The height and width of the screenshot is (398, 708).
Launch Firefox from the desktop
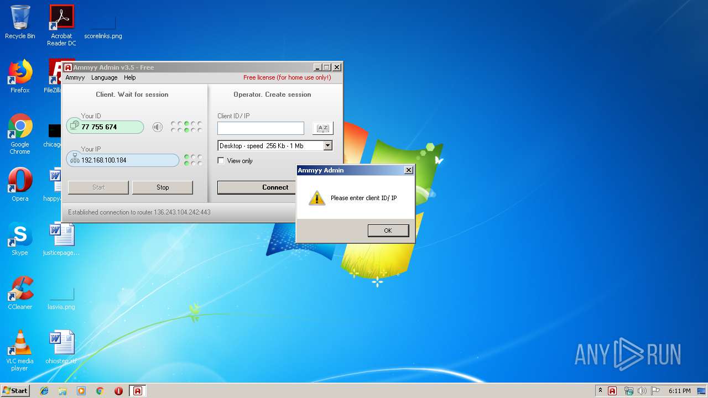(x=20, y=76)
